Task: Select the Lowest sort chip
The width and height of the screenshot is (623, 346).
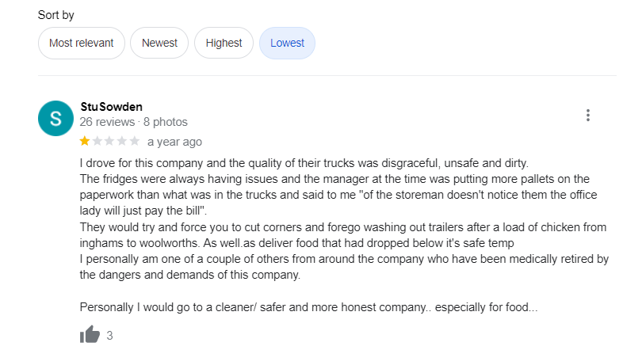Action: coord(287,43)
